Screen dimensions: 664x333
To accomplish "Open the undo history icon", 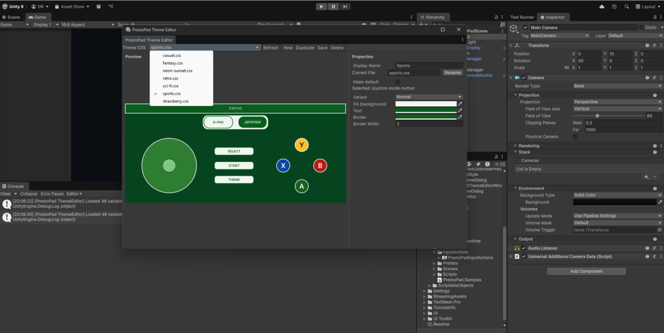I will (x=614, y=7).
